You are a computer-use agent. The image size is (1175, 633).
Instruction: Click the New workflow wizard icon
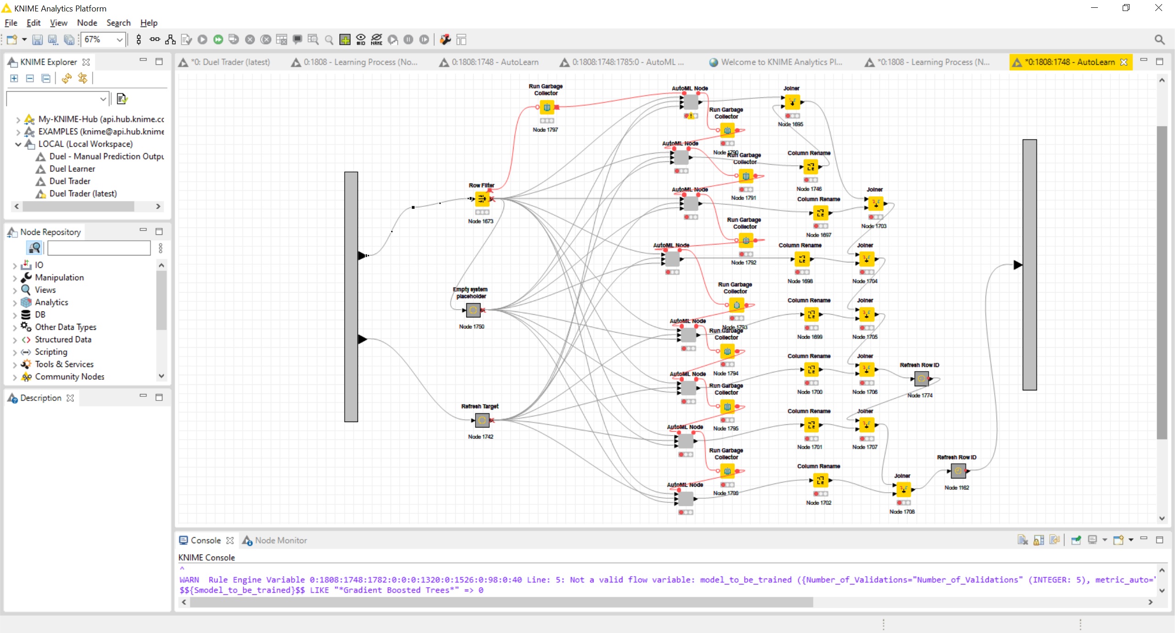click(11, 40)
